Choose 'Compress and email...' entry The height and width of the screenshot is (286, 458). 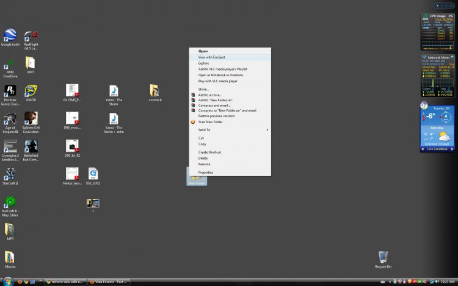pos(230,105)
